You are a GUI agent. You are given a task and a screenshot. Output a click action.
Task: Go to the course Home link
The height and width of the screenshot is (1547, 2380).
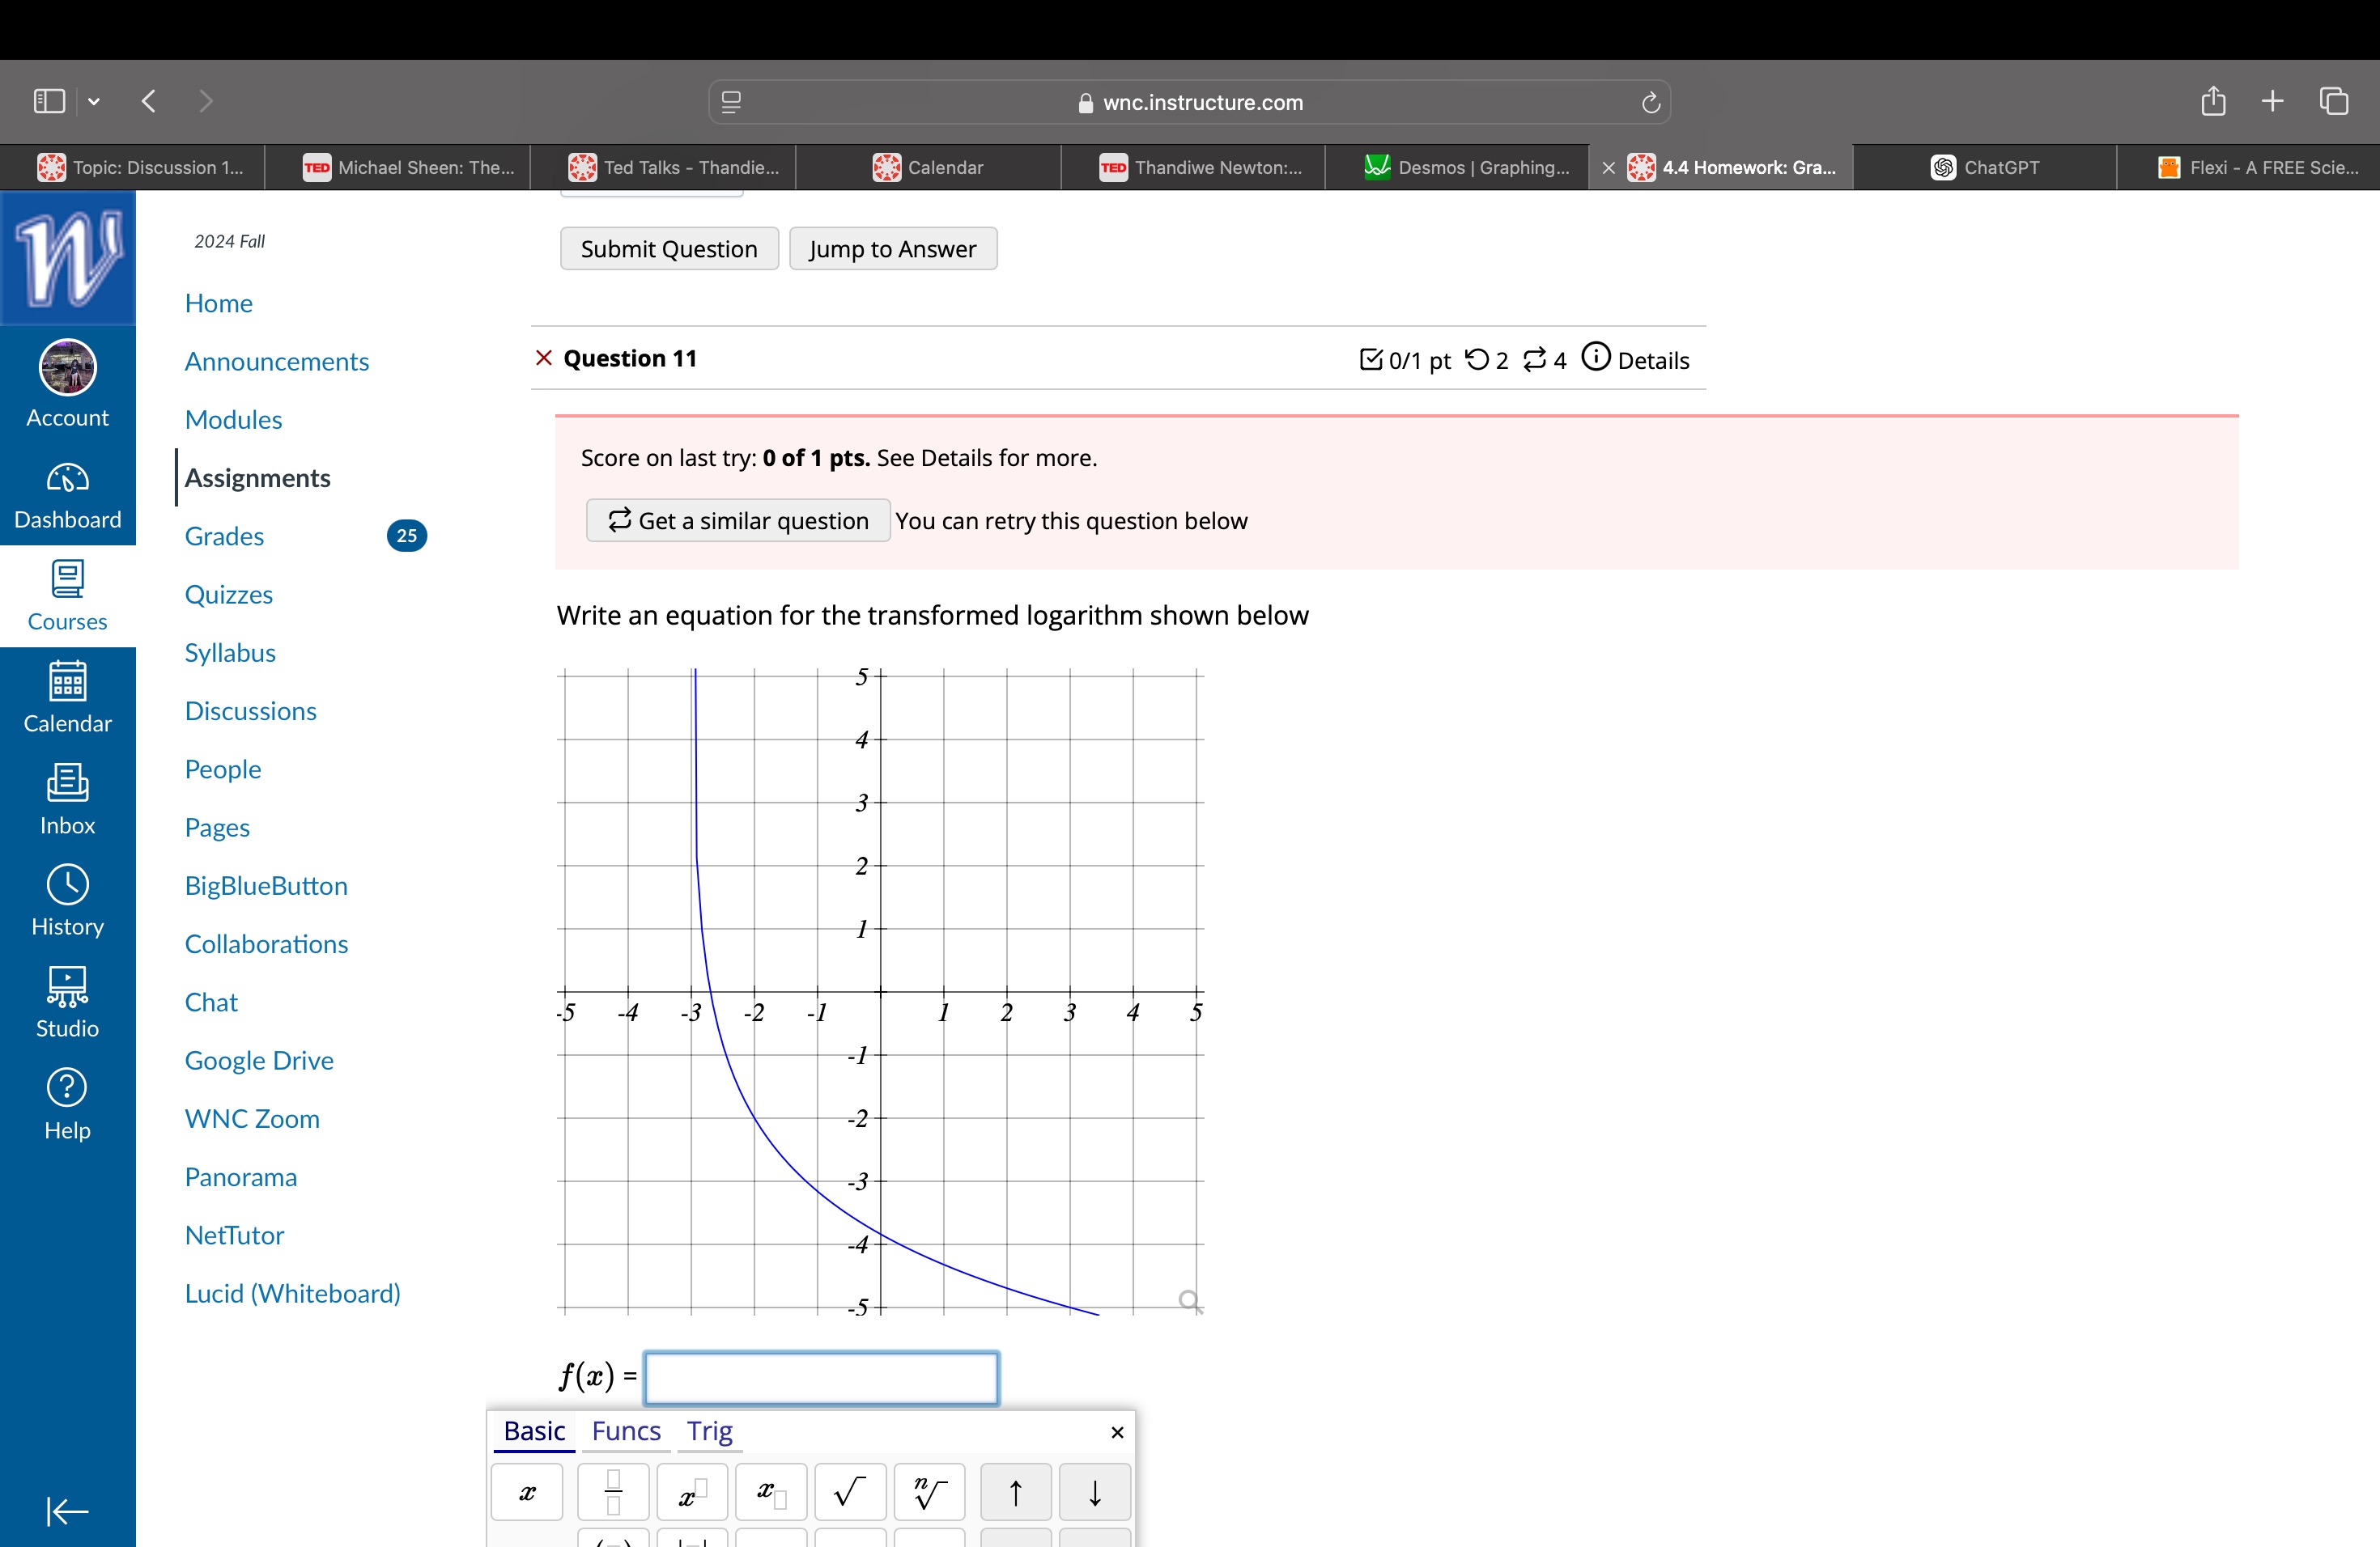click(x=218, y=303)
